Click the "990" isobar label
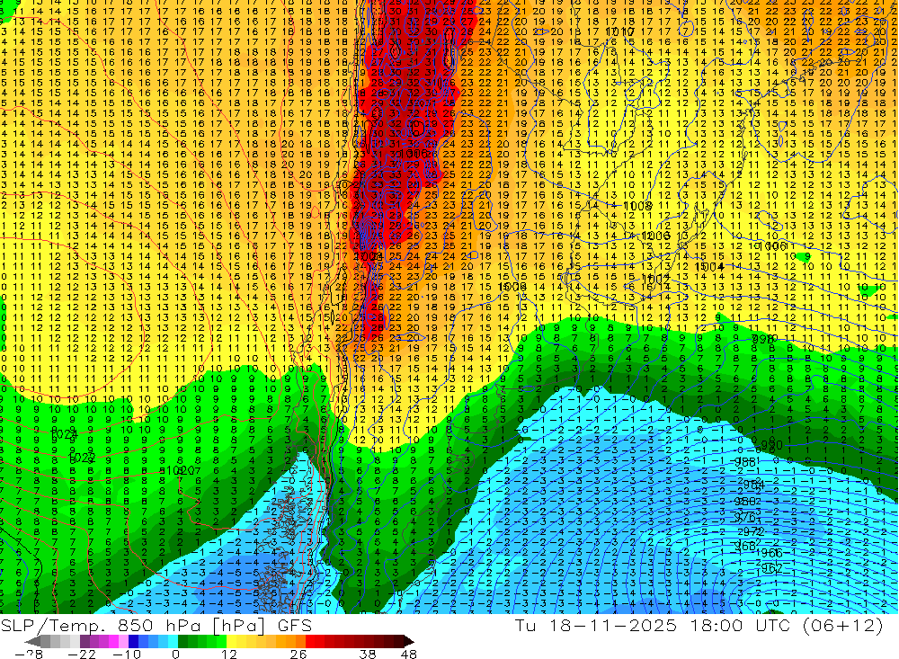 point(771,446)
